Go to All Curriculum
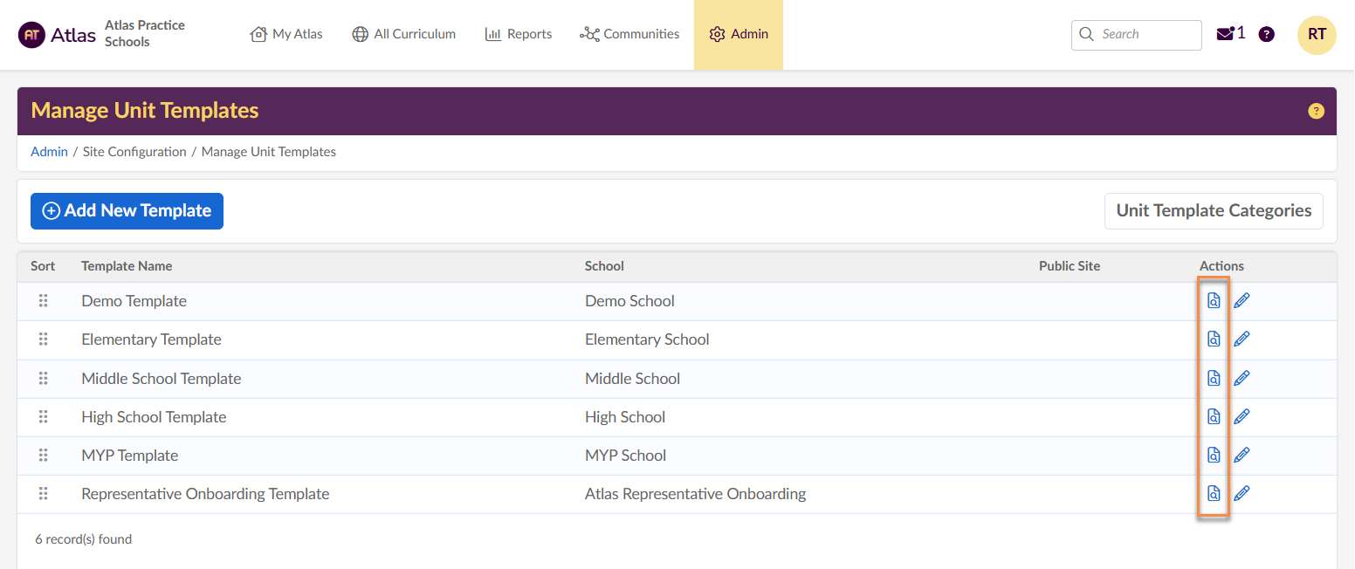The image size is (1355, 569). [403, 34]
